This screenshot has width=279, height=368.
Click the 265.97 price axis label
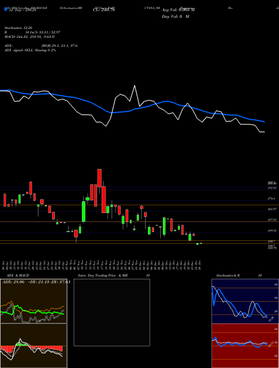(272, 209)
